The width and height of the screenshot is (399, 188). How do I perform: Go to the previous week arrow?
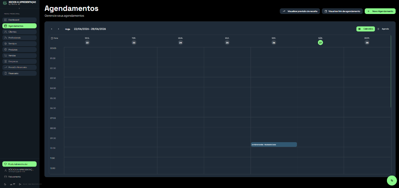(52, 29)
